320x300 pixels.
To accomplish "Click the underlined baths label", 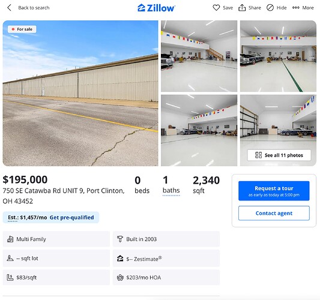I will 171,190.
